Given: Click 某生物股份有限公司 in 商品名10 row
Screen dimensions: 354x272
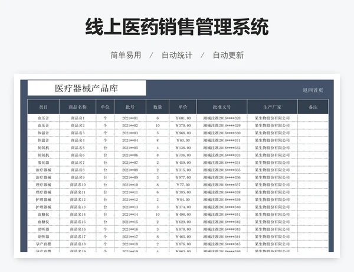Looking at the screenshot, I should point(272,185).
